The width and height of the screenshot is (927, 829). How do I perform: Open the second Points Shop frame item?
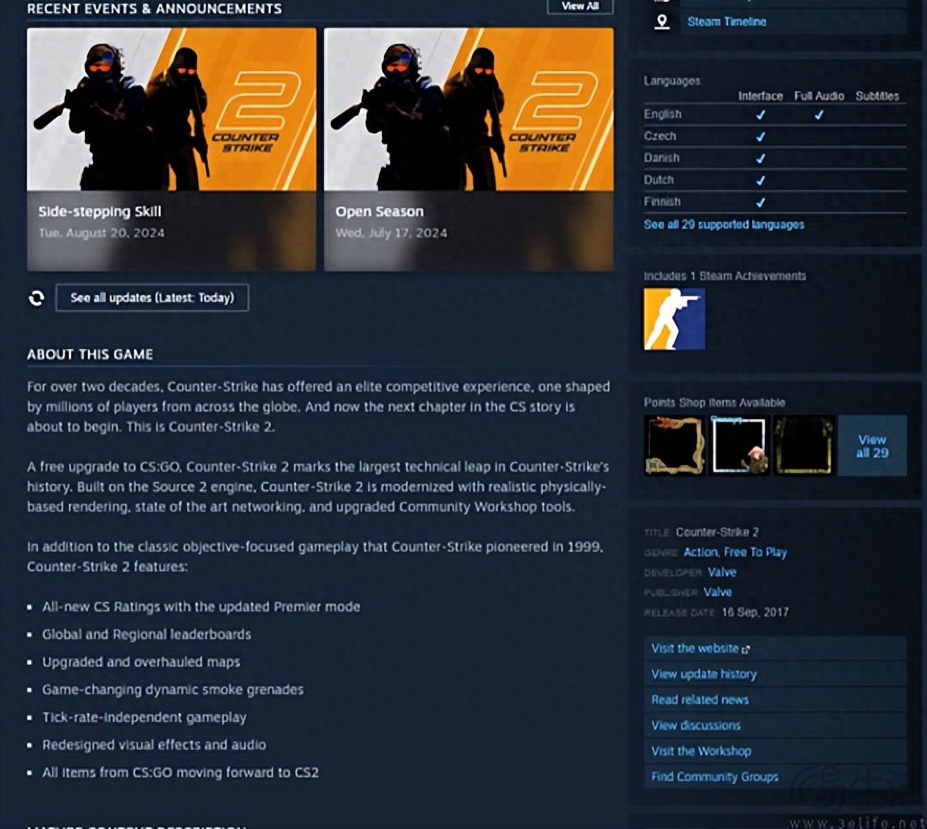pyautogui.click(x=739, y=446)
